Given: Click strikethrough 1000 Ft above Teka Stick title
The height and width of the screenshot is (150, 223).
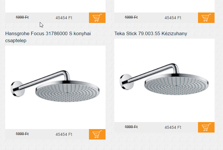Looking at the screenshot, I should pos(131,17).
